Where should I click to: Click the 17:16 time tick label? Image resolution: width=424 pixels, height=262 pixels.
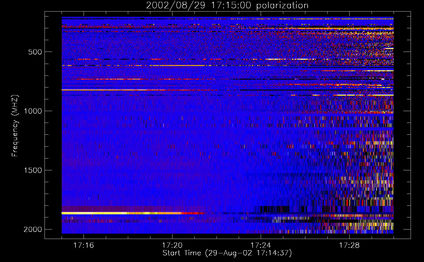pyautogui.click(x=84, y=245)
